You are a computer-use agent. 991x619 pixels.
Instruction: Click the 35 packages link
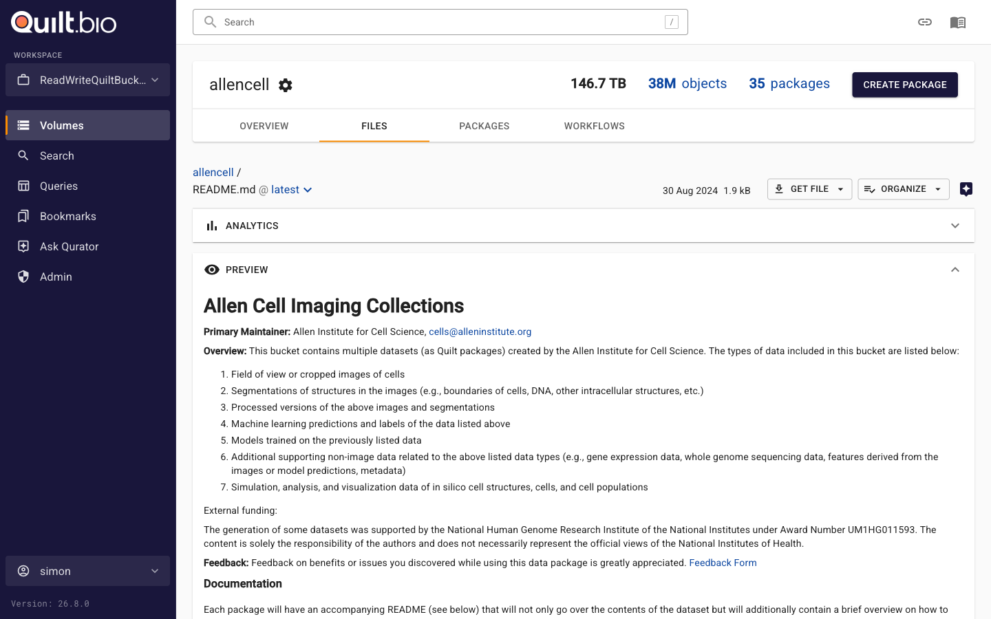click(789, 83)
